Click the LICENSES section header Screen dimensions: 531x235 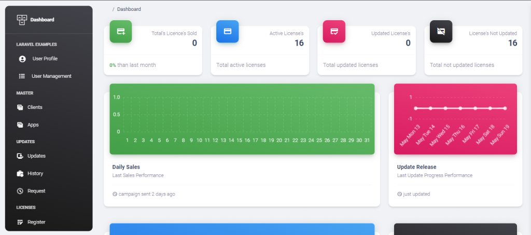(x=26, y=208)
